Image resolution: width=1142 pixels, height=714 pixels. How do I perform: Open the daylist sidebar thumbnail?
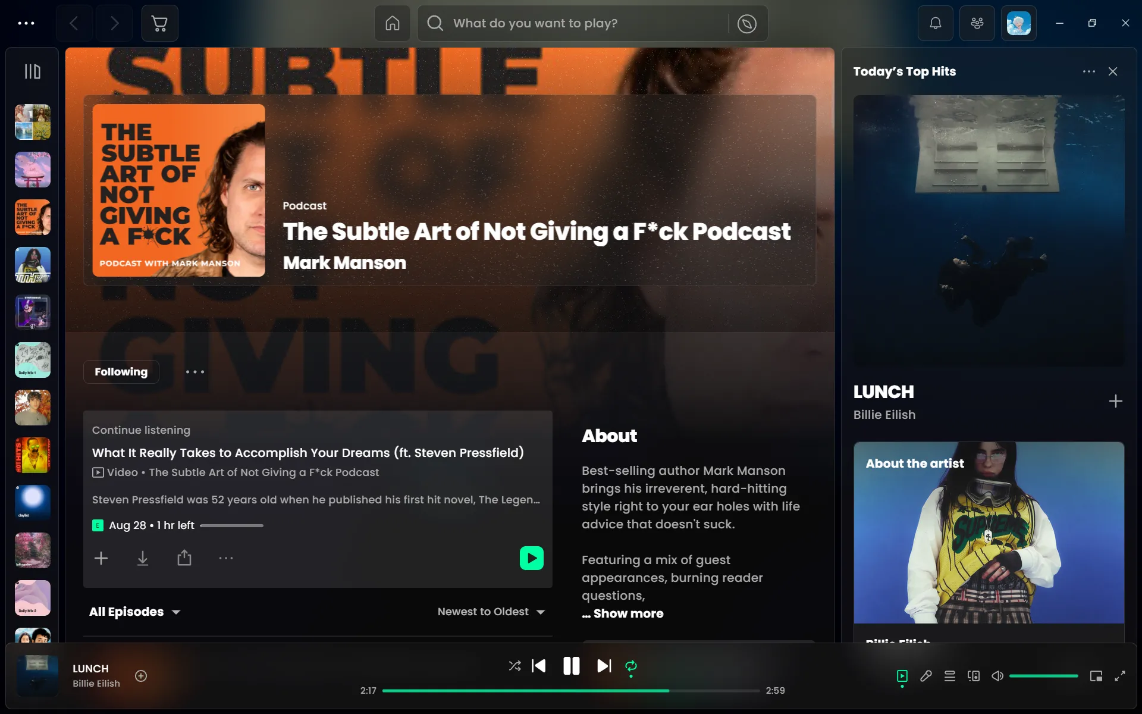pos(33,503)
